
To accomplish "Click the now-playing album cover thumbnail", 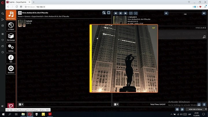I will [x=120, y=20].
